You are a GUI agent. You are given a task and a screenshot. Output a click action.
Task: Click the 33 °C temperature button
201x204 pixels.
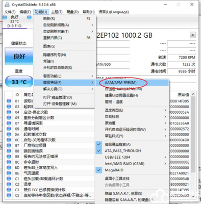pyautogui.click(x=19, y=82)
